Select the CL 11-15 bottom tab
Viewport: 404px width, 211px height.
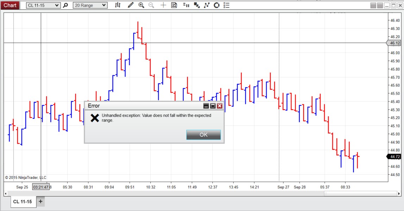[23, 202]
